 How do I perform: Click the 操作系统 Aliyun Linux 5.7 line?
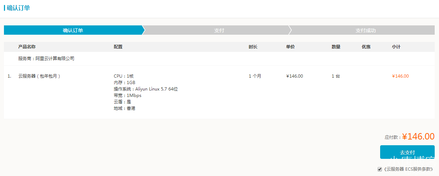click(x=146, y=89)
